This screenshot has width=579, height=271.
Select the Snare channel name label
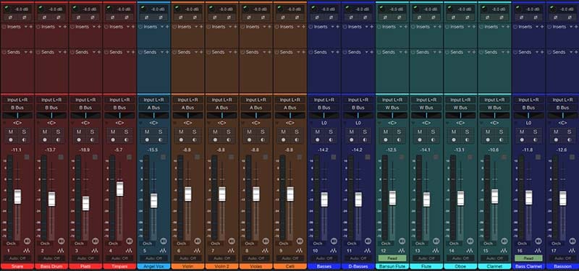pyautogui.click(x=17, y=266)
